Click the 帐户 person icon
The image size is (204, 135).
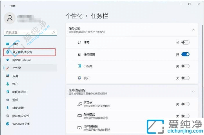(8, 84)
